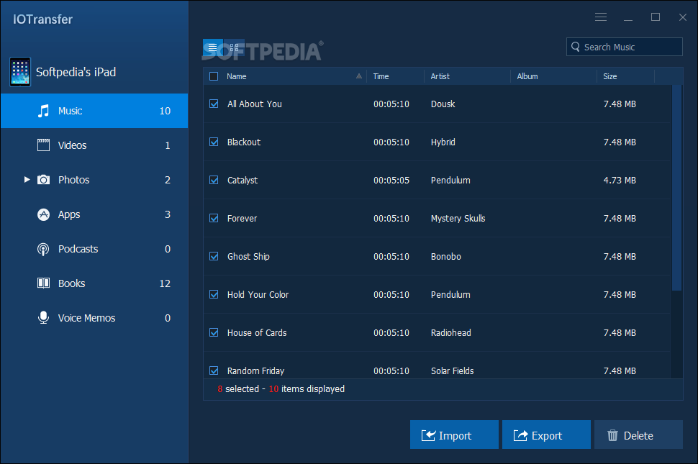Select the 'Blackout' track name
698x464 pixels.
(244, 142)
